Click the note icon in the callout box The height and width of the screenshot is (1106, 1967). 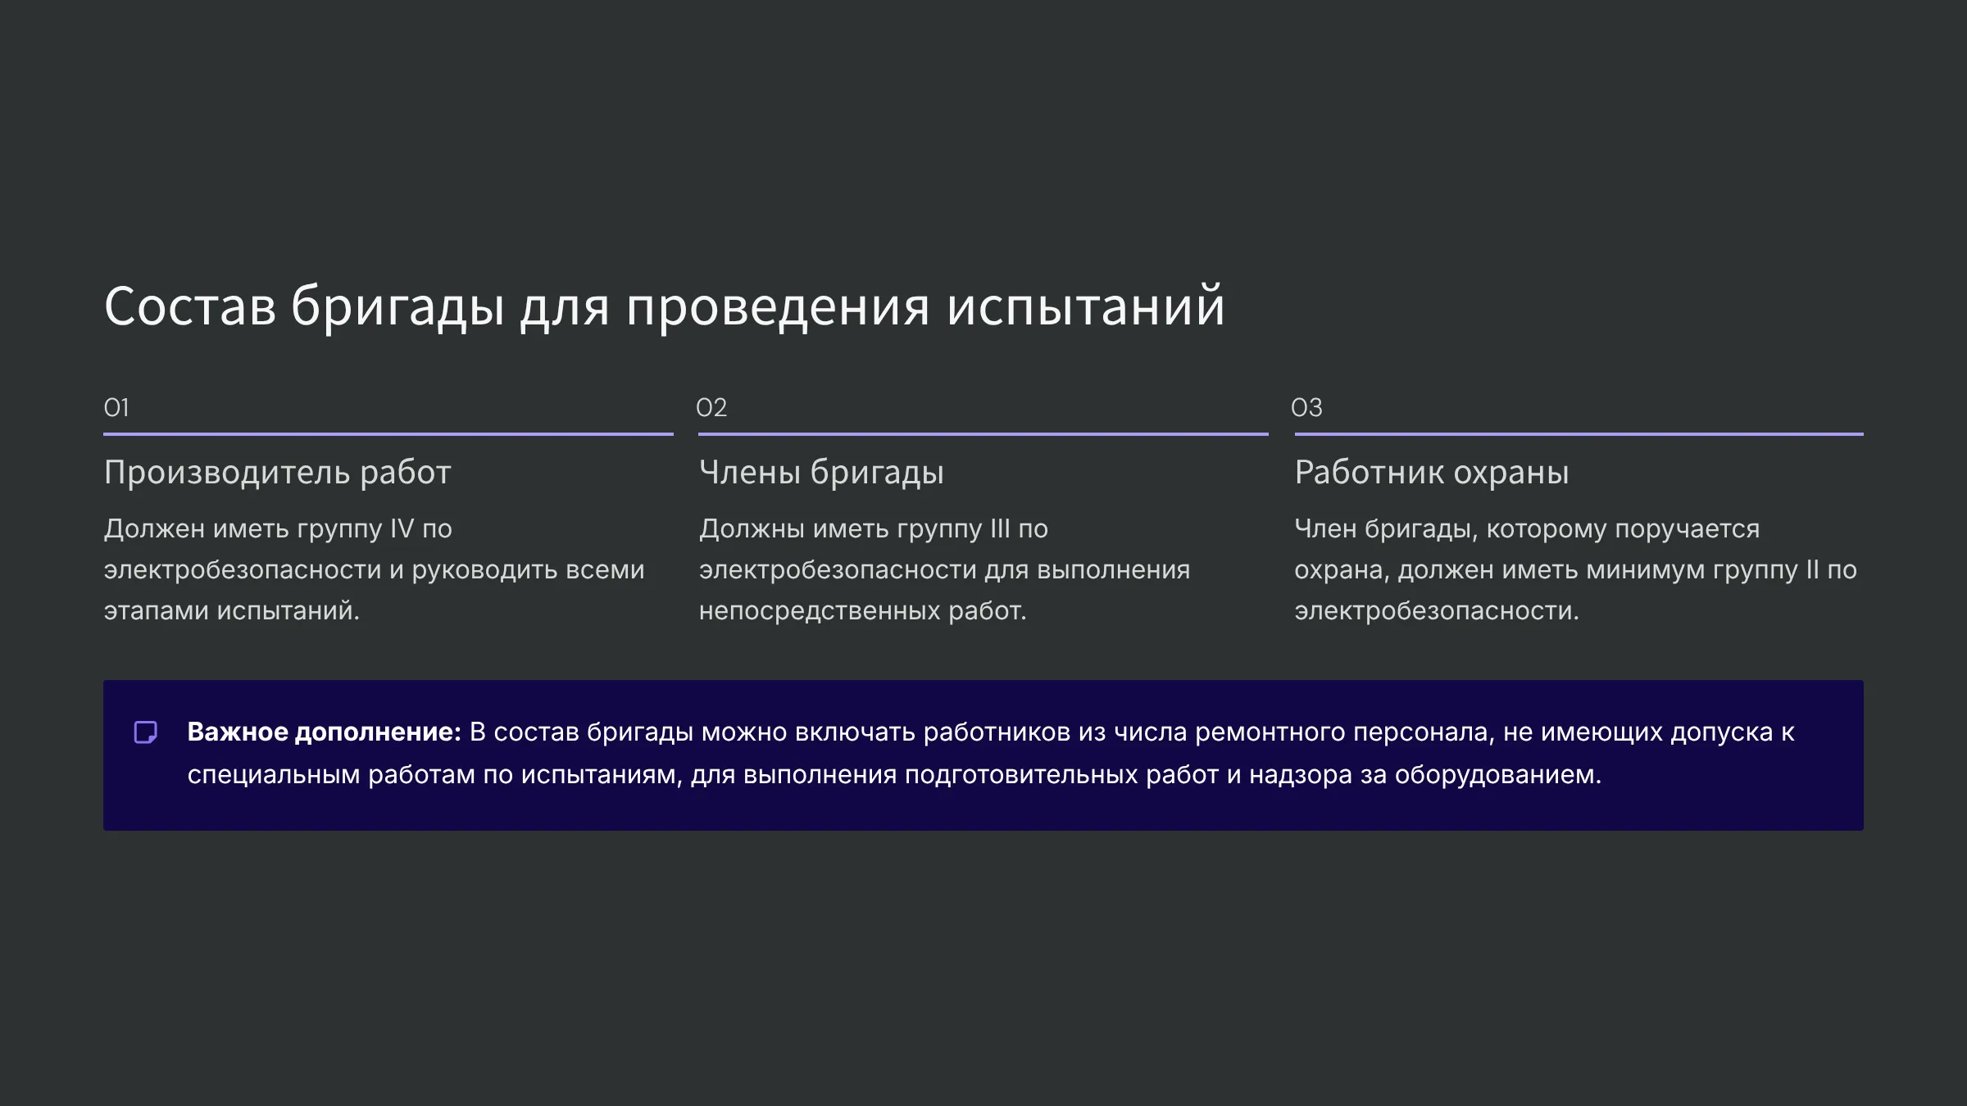pos(145,732)
